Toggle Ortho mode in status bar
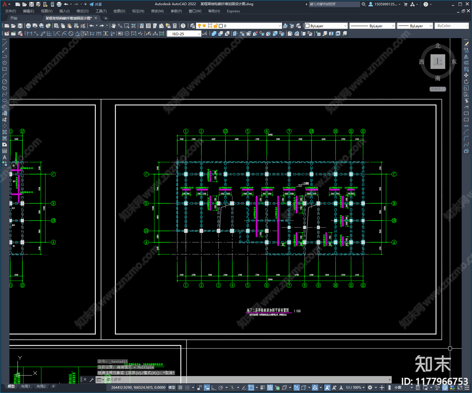 coord(214,387)
